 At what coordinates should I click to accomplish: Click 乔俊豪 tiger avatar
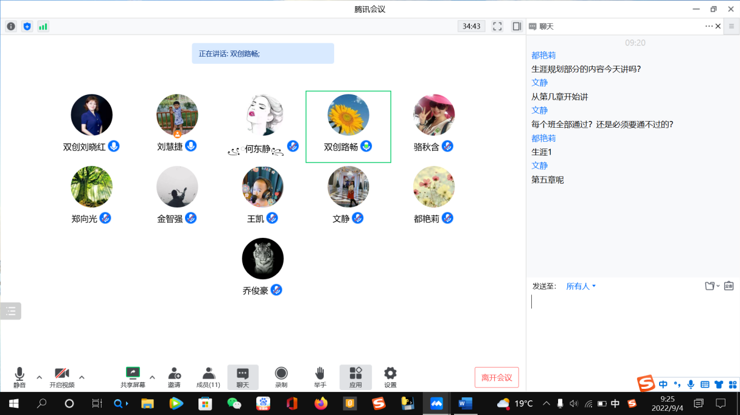tap(263, 259)
